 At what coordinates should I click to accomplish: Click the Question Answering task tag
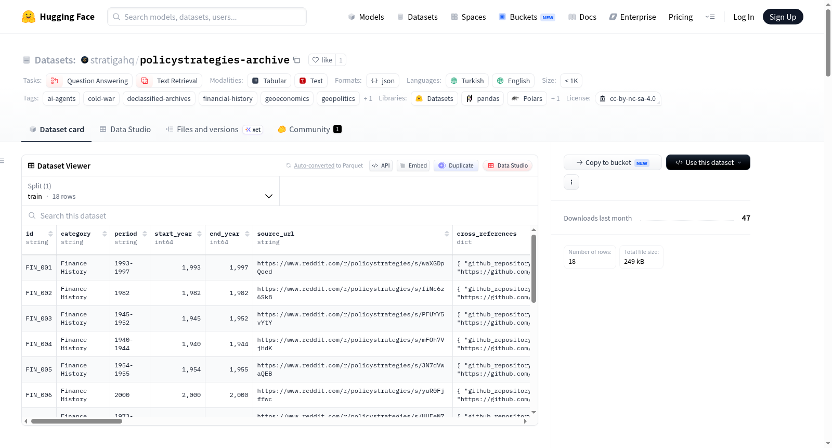(x=89, y=81)
